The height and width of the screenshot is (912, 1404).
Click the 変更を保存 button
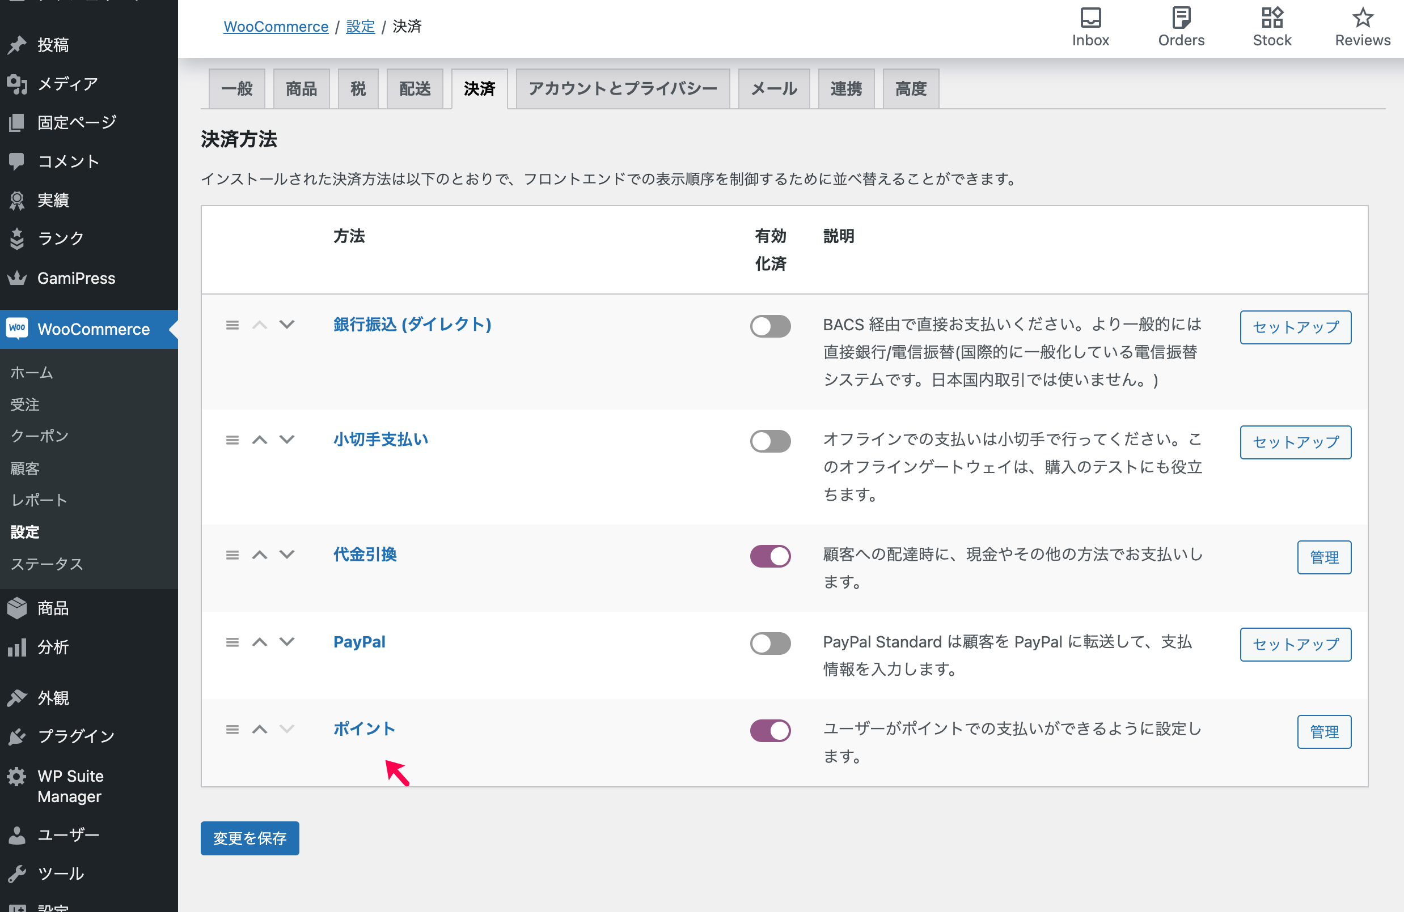249,838
